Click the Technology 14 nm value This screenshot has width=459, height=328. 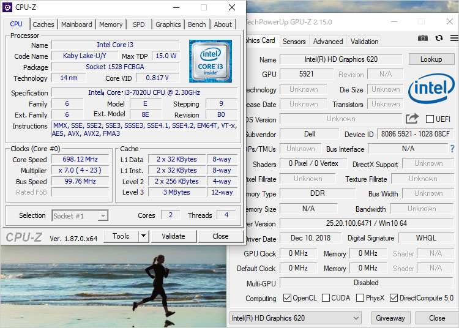(69, 78)
